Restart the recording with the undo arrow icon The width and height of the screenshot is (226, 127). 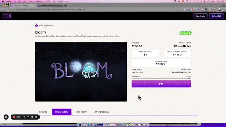coord(28,117)
